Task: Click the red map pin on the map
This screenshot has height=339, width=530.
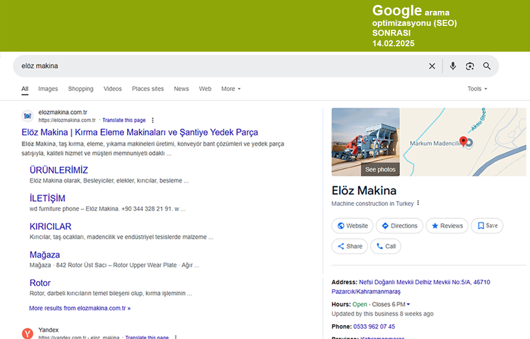Action: click(x=464, y=141)
